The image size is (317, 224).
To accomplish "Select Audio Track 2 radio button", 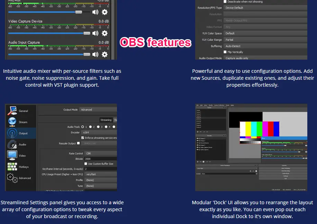I will coord(90,127).
